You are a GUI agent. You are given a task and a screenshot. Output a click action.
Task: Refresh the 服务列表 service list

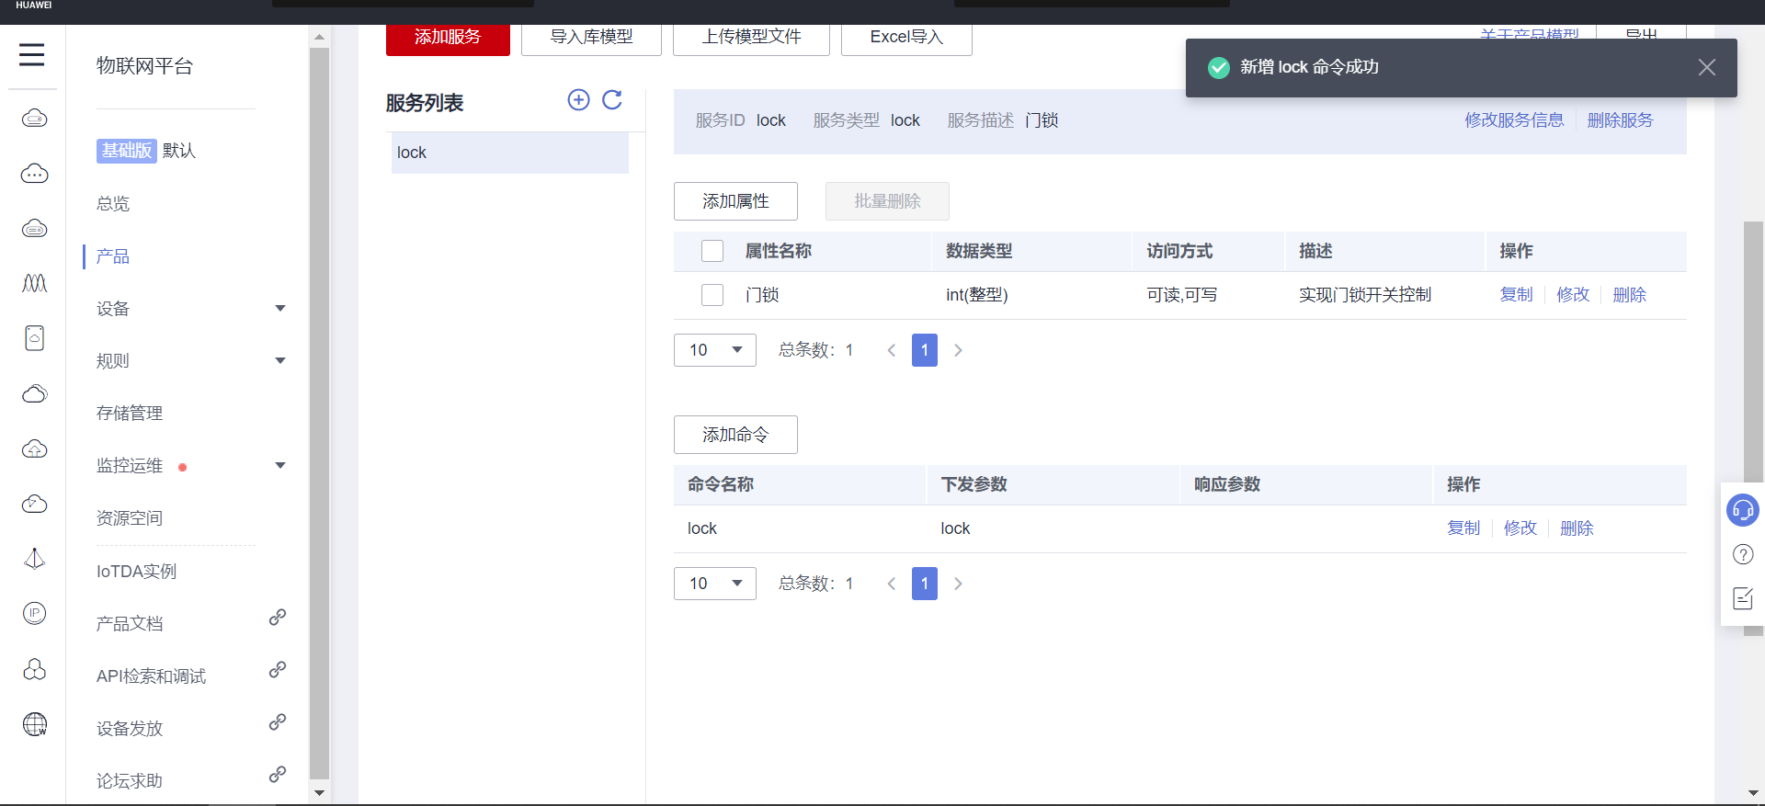612,100
